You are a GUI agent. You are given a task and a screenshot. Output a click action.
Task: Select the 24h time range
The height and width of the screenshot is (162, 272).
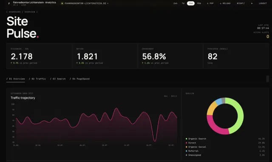point(176,3)
